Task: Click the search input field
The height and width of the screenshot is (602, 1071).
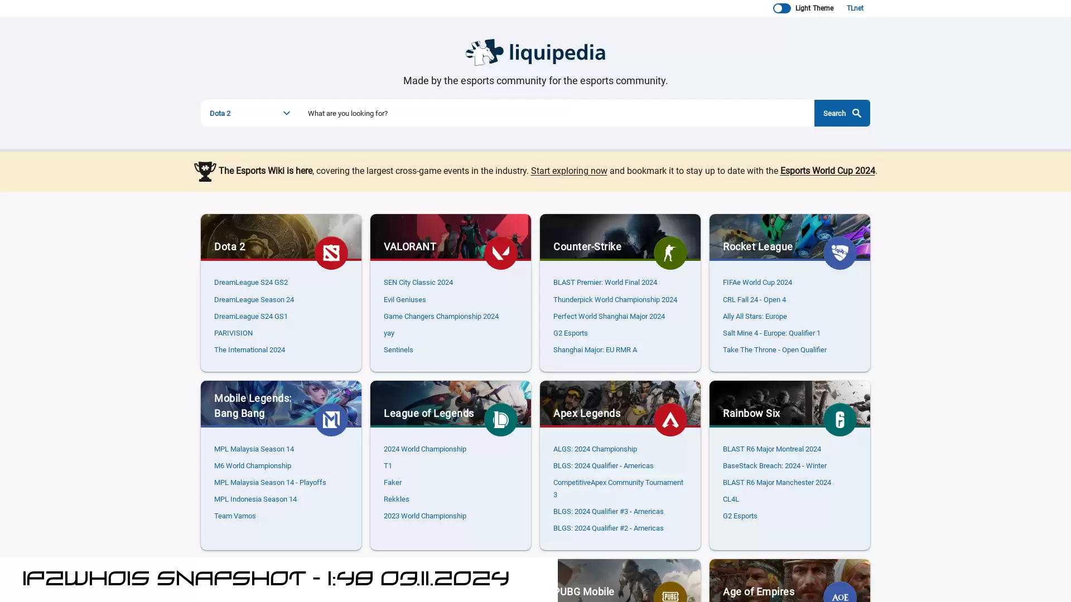Action: [x=557, y=113]
